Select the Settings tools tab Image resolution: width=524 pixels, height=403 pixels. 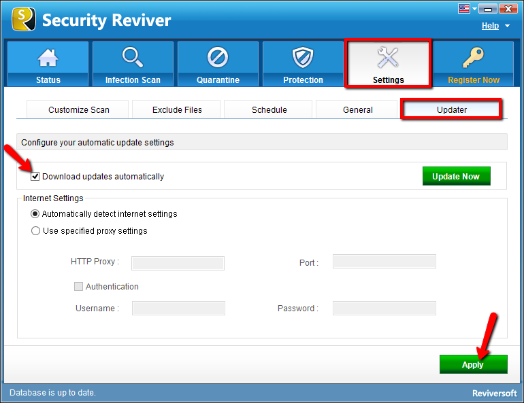pos(389,64)
